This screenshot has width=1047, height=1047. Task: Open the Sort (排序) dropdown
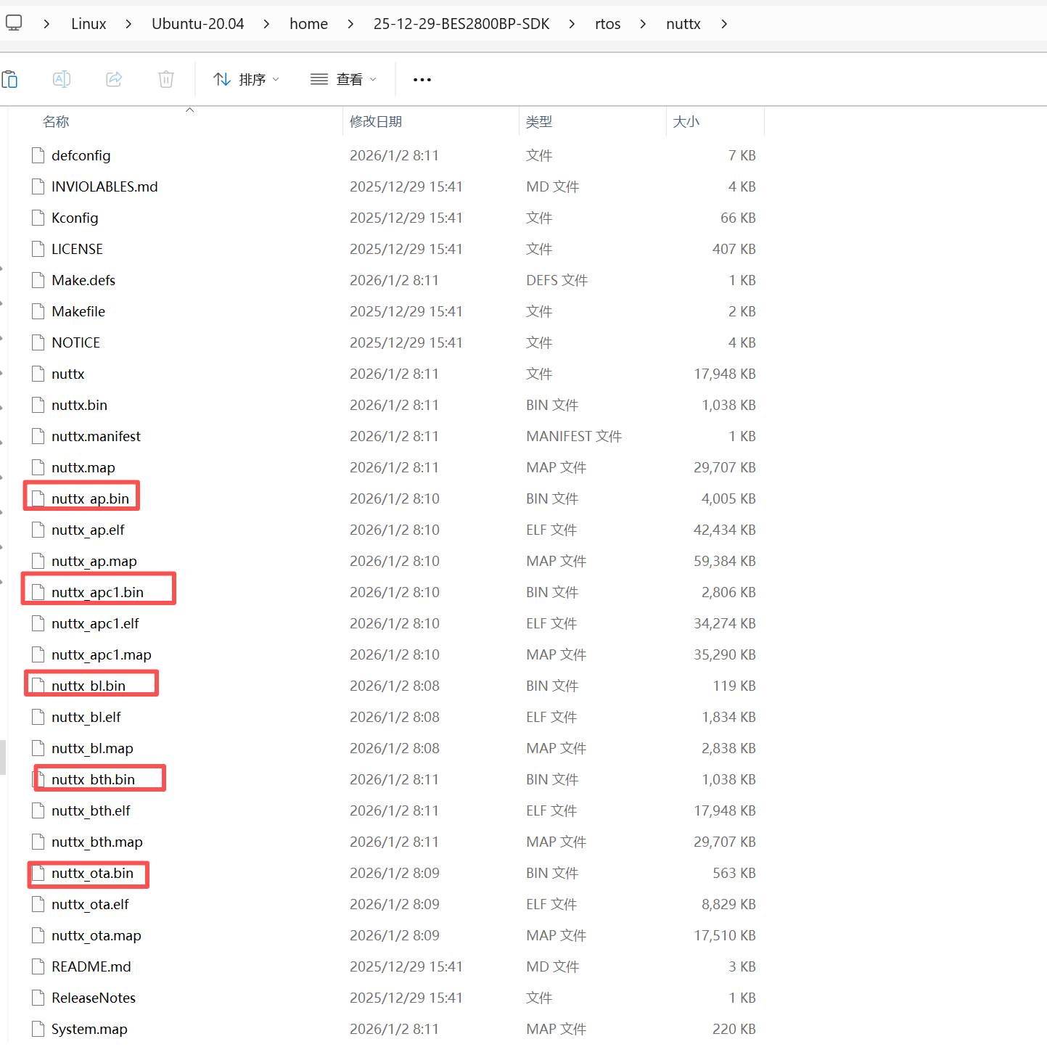pyautogui.click(x=247, y=79)
